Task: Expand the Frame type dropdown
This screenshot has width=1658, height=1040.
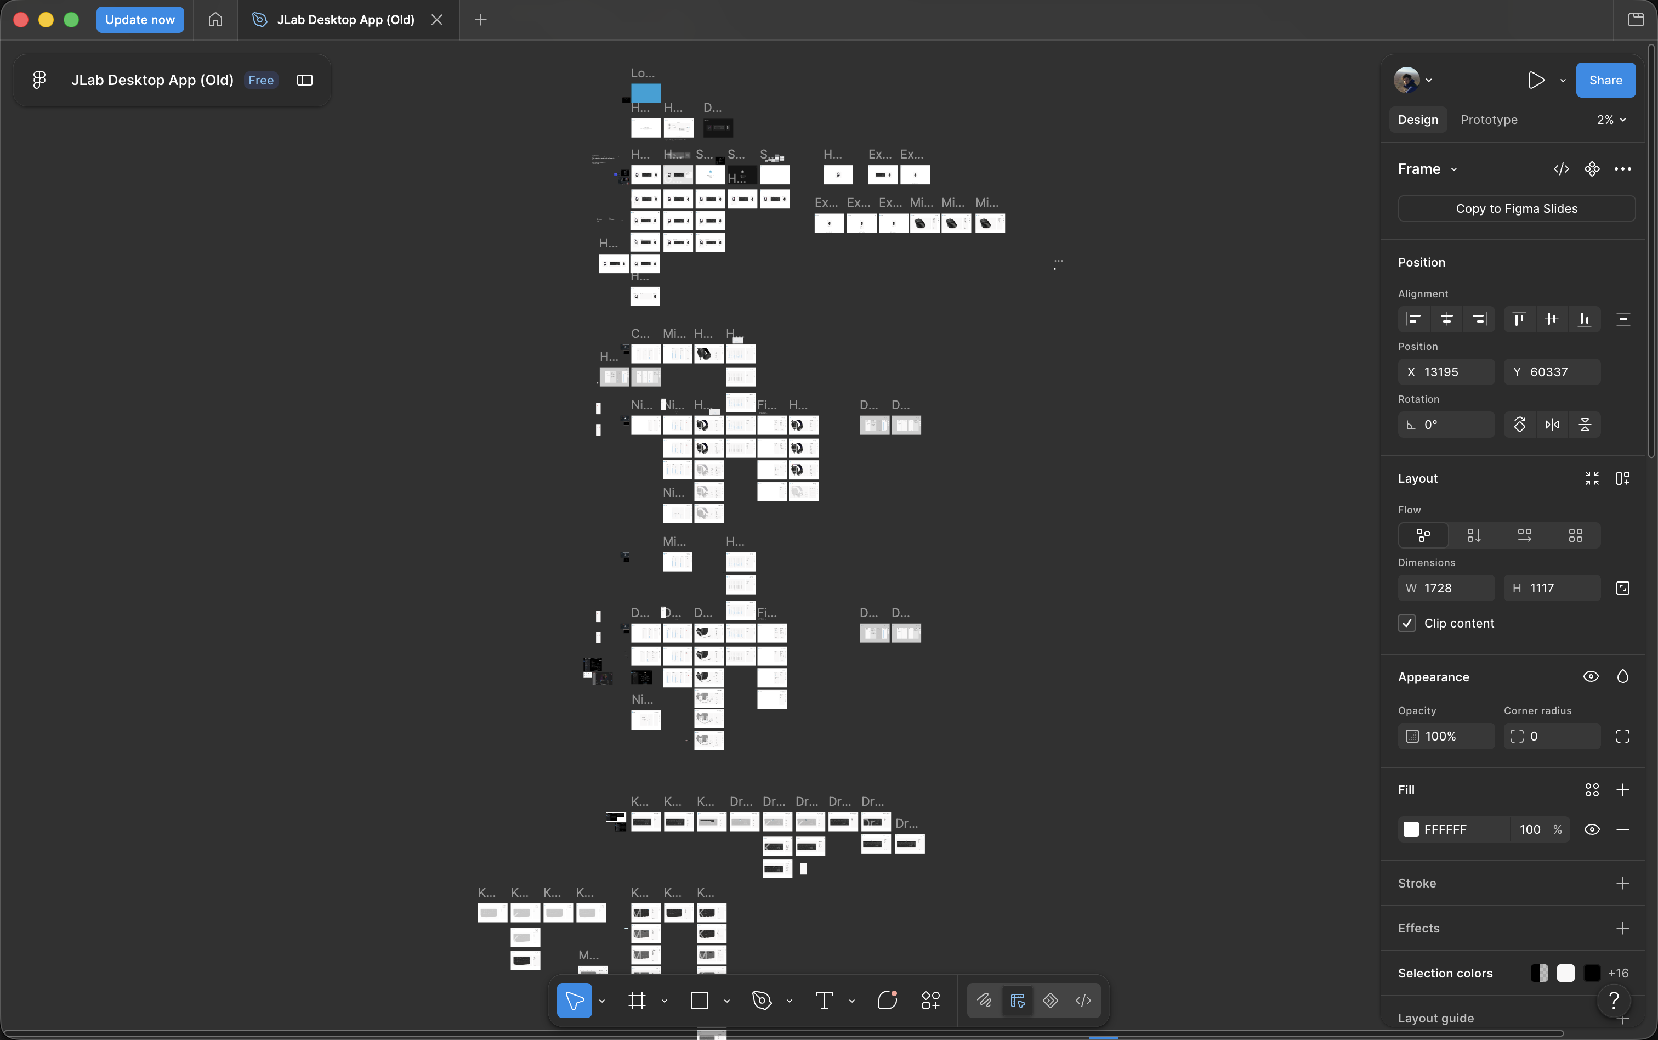Action: (x=1454, y=170)
